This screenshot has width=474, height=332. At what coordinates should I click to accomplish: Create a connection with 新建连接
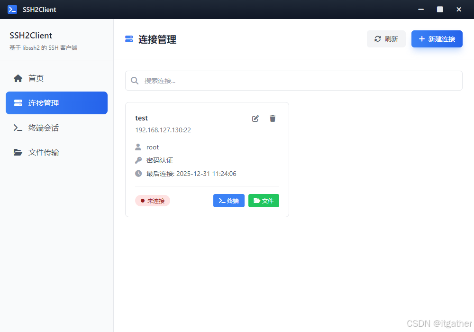437,39
